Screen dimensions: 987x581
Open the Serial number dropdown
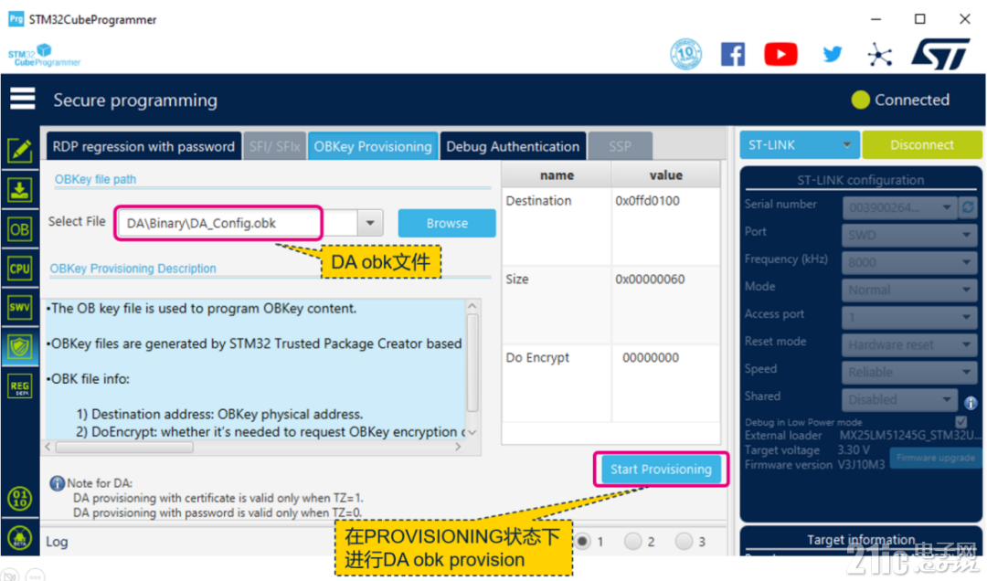pos(900,207)
